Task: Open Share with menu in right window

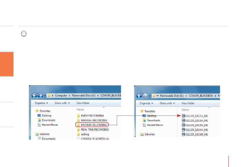Action: pyautogui.click(x=167, y=103)
